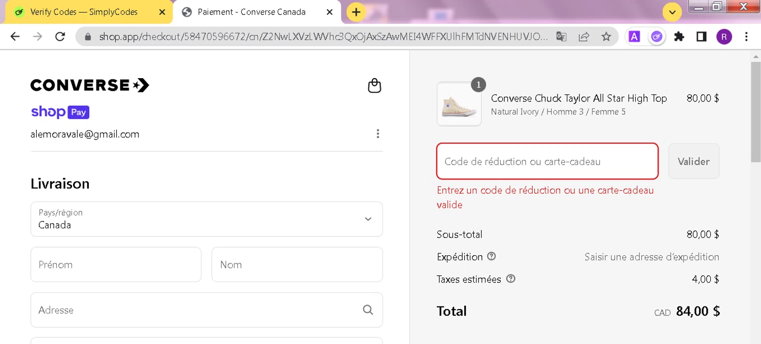Go back to the previous page
Viewport: 761px width, 344px height.
(x=15, y=37)
